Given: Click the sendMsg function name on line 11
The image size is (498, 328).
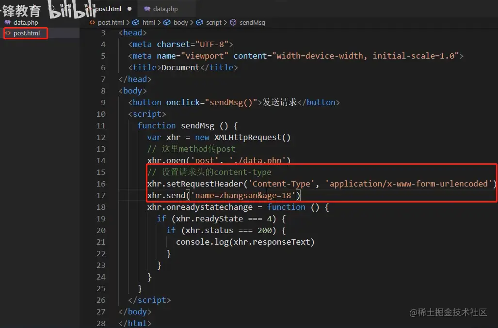Looking at the screenshot, I should pyautogui.click(x=197, y=126).
